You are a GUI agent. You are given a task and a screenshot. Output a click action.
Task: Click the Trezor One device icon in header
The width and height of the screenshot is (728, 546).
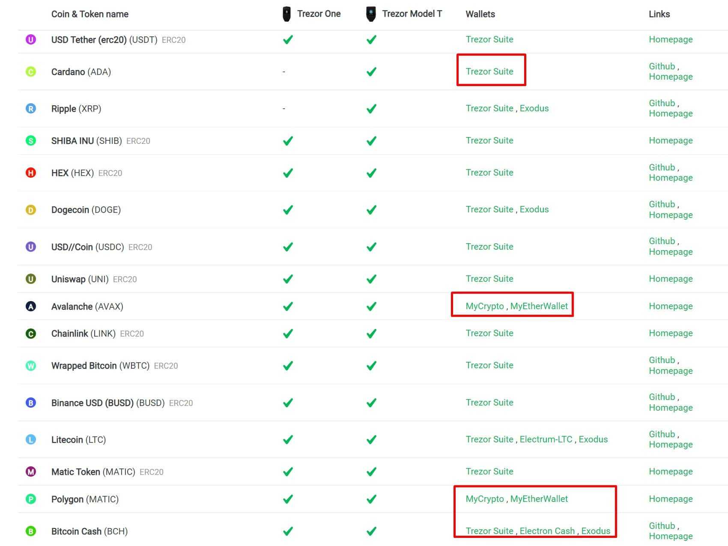(286, 13)
